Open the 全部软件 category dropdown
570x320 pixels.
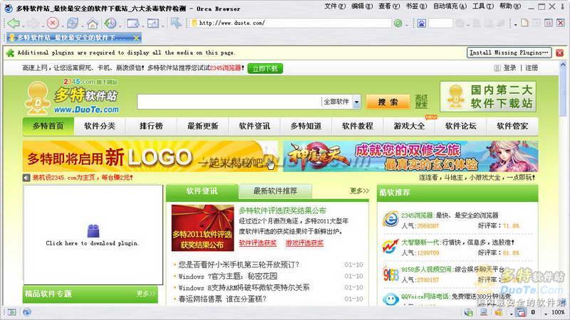click(357, 102)
